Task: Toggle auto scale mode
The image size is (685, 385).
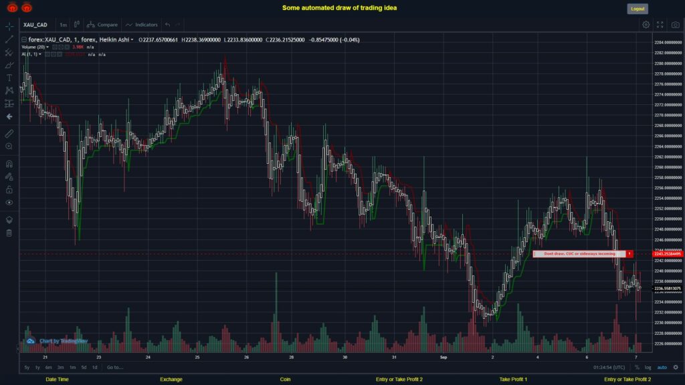Action: click(x=662, y=368)
